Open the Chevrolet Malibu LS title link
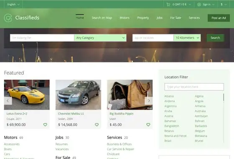Image resolution: width=234 pixels, height=159 pixels. click(x=71, y=113)
